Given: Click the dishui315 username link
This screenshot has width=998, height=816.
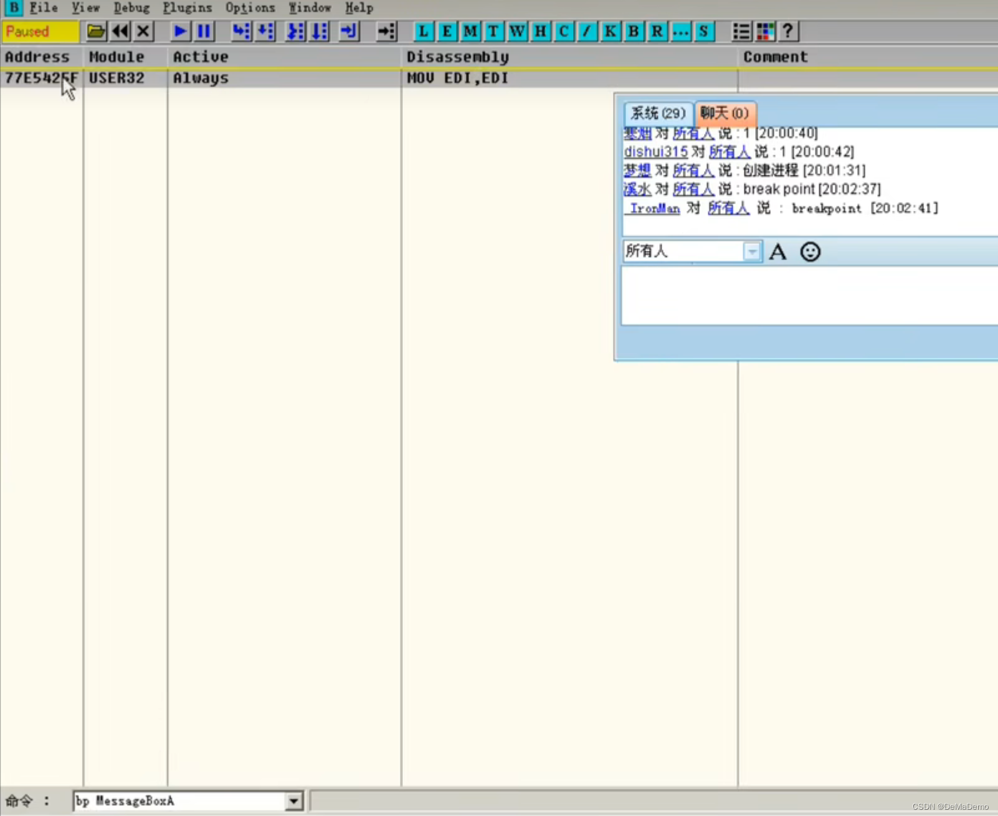Looking at the screenshot, I should pyautogui.click(x=656, y=151).
